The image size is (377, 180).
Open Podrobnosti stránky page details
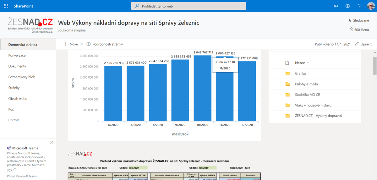[105, 44]
